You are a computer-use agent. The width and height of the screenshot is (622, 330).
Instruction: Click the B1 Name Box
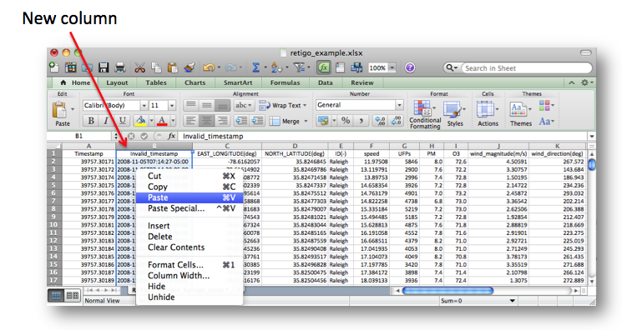pos(79,137)
